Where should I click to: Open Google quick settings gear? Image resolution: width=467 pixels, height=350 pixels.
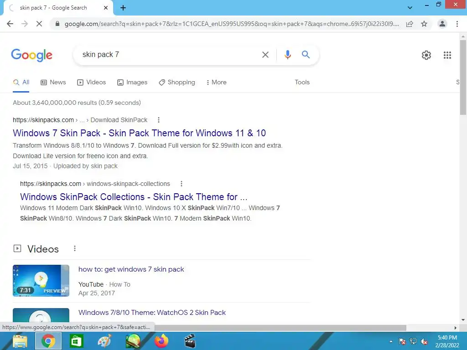[x=426, y=55]
